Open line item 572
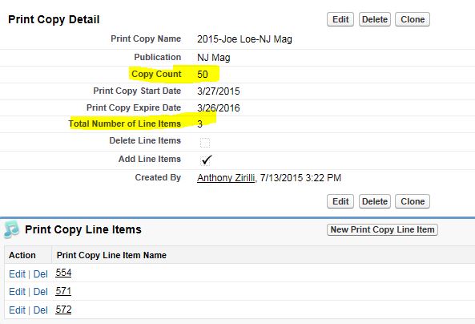The height and width of the screenshot is (324, 475). (x=63, y=310)
